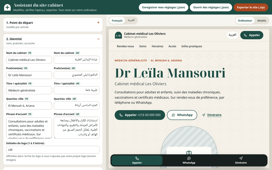Click the outlined WhatsApp button in hero
The image size is (272, 170).
click(182, 115)
